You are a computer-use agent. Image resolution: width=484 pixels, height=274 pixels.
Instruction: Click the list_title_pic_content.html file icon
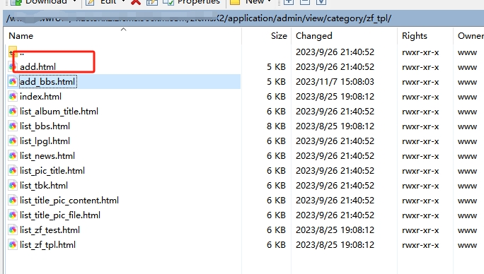[x=13, y=201]
